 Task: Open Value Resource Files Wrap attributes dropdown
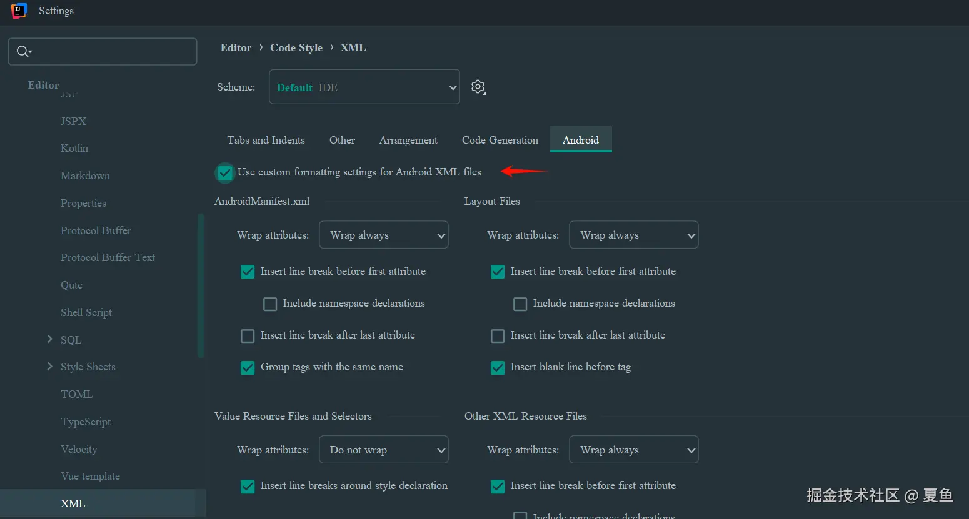coord(384,450)
